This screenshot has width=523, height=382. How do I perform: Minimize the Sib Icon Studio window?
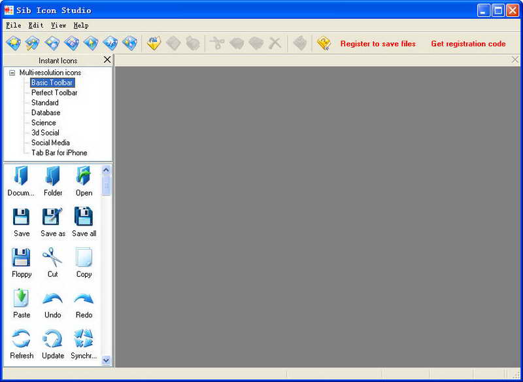pyautogui.click(x=483, y=10)
